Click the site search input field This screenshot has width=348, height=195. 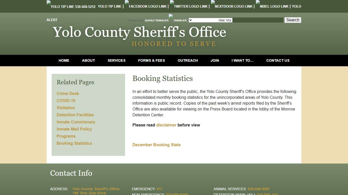[x=258, y=20]
